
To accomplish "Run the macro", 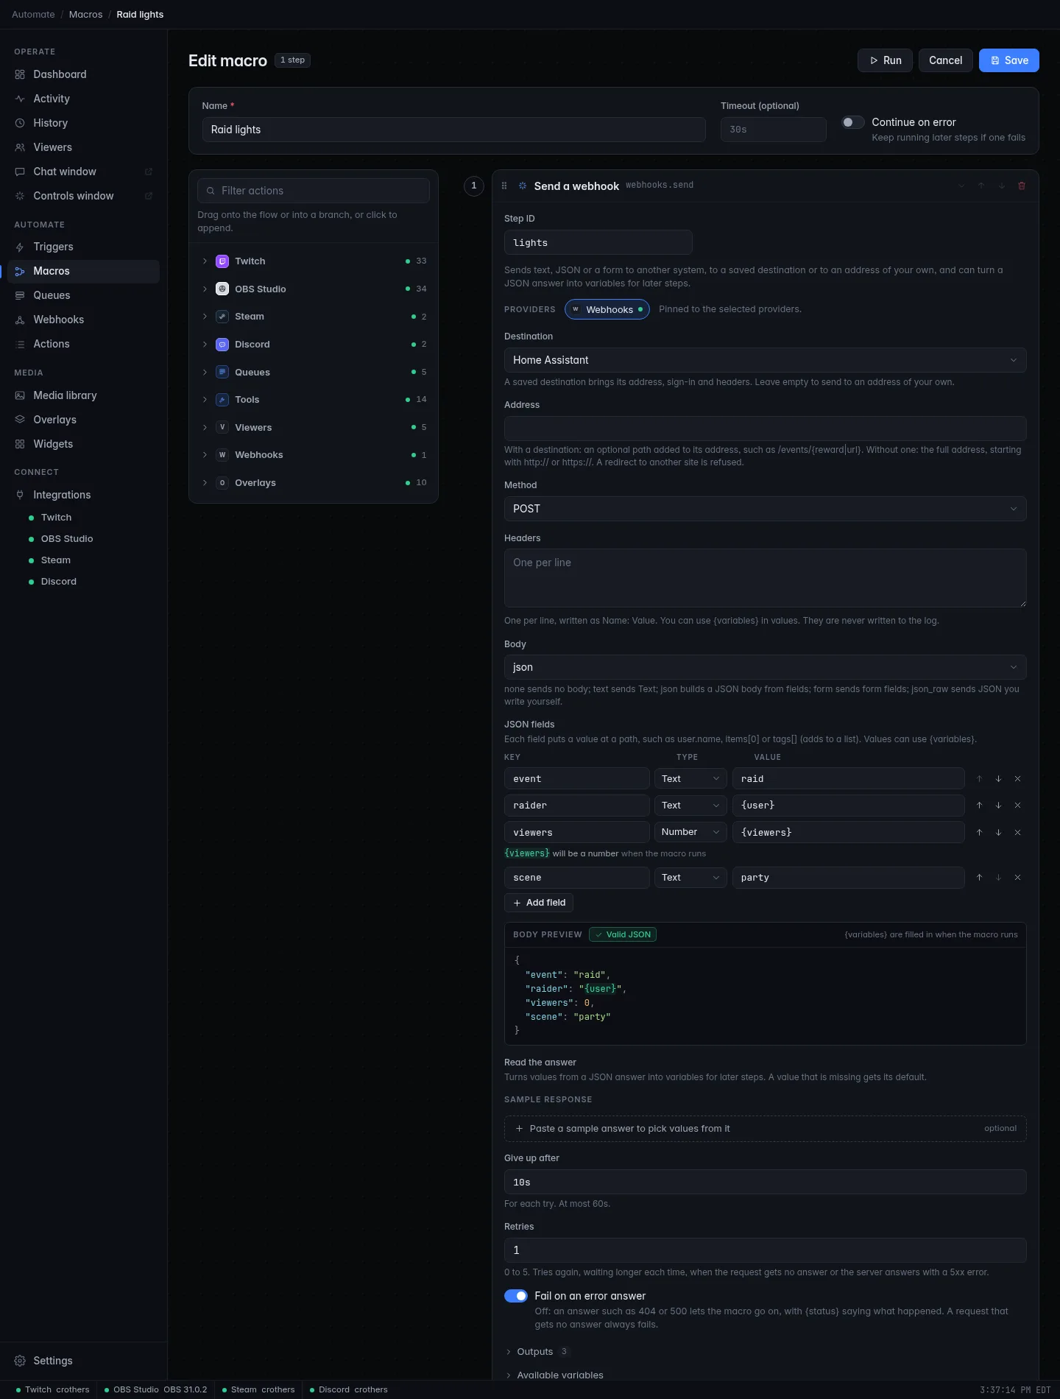I will [x=885, y=60].
